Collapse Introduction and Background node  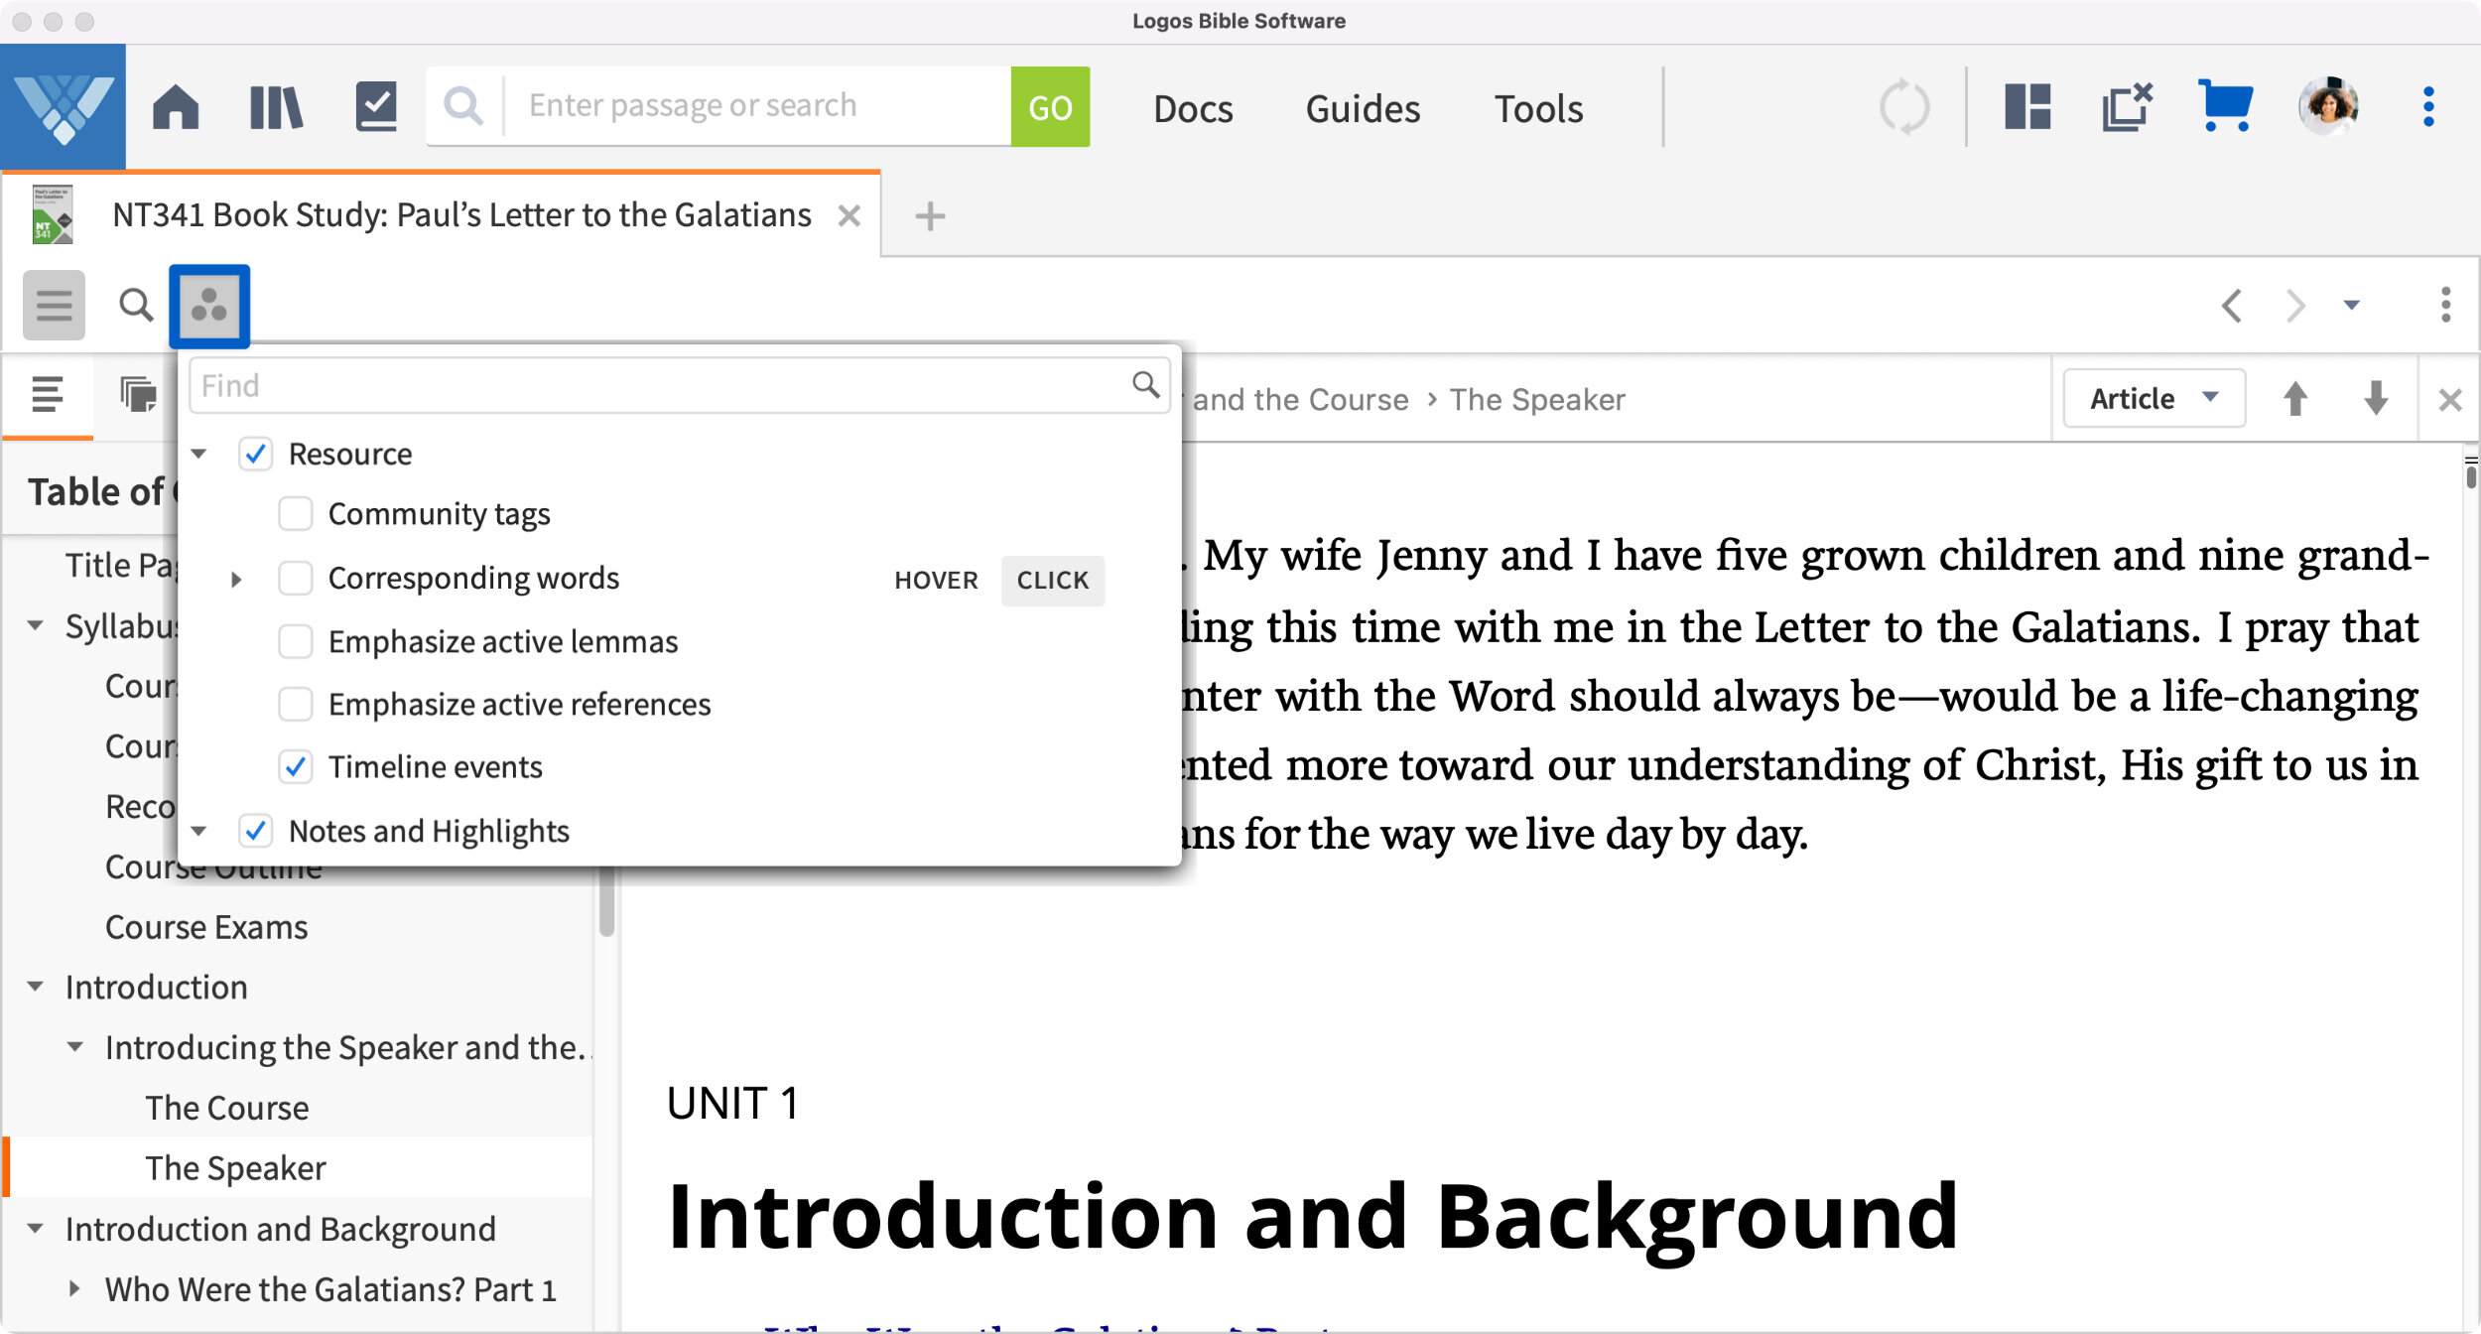coord(36,1229)
